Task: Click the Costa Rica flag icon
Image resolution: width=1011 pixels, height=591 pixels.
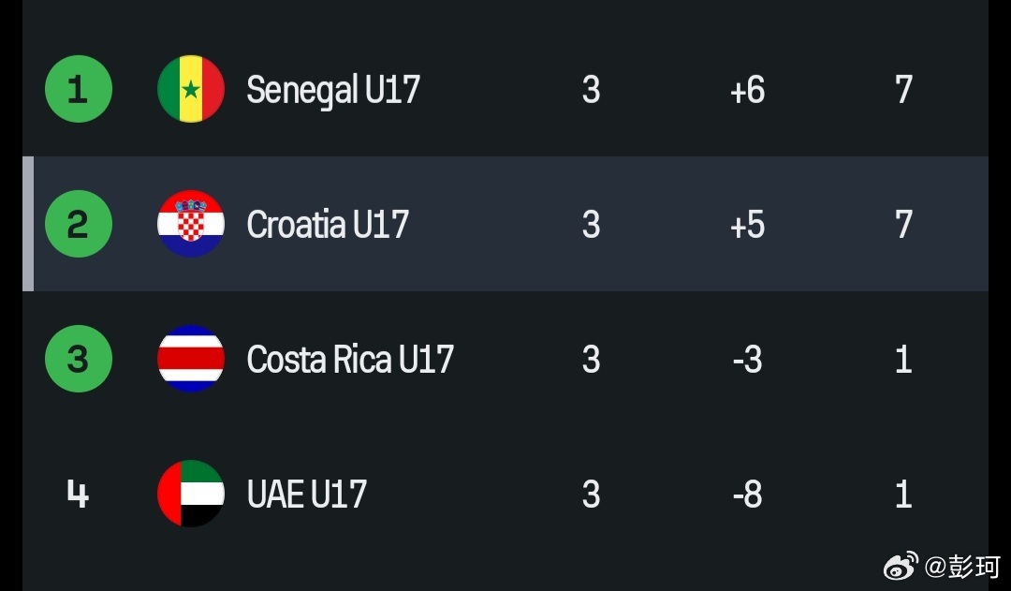Action: pyautogui.click(x=191, y=359)
